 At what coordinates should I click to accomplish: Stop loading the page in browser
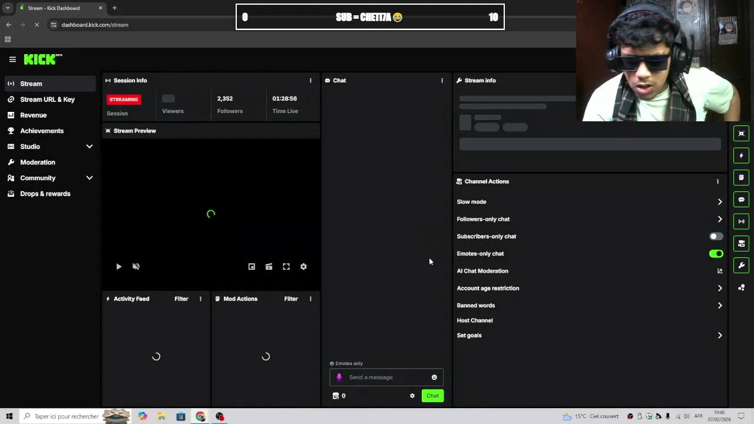pos(37,25)
